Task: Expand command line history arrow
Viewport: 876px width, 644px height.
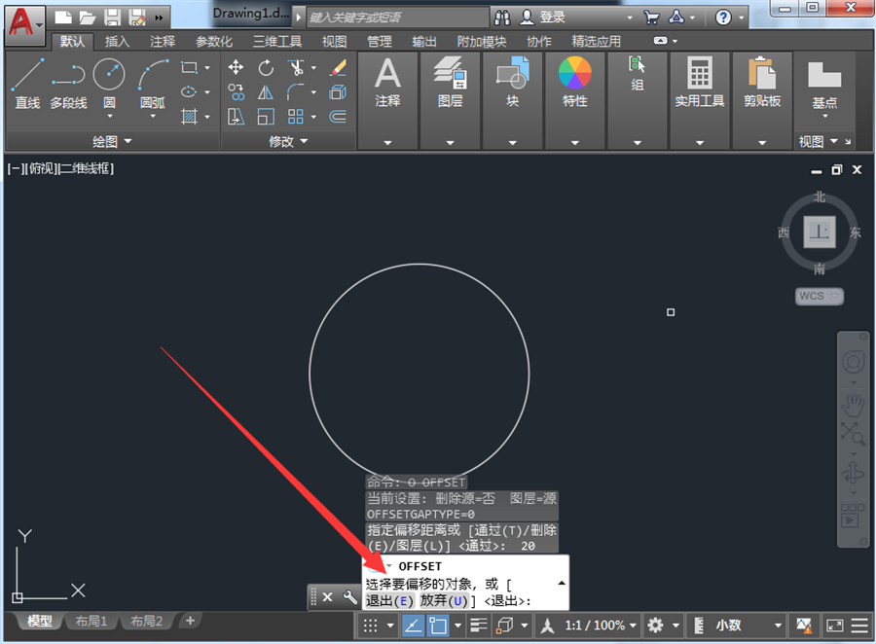Action: point(562,583)
